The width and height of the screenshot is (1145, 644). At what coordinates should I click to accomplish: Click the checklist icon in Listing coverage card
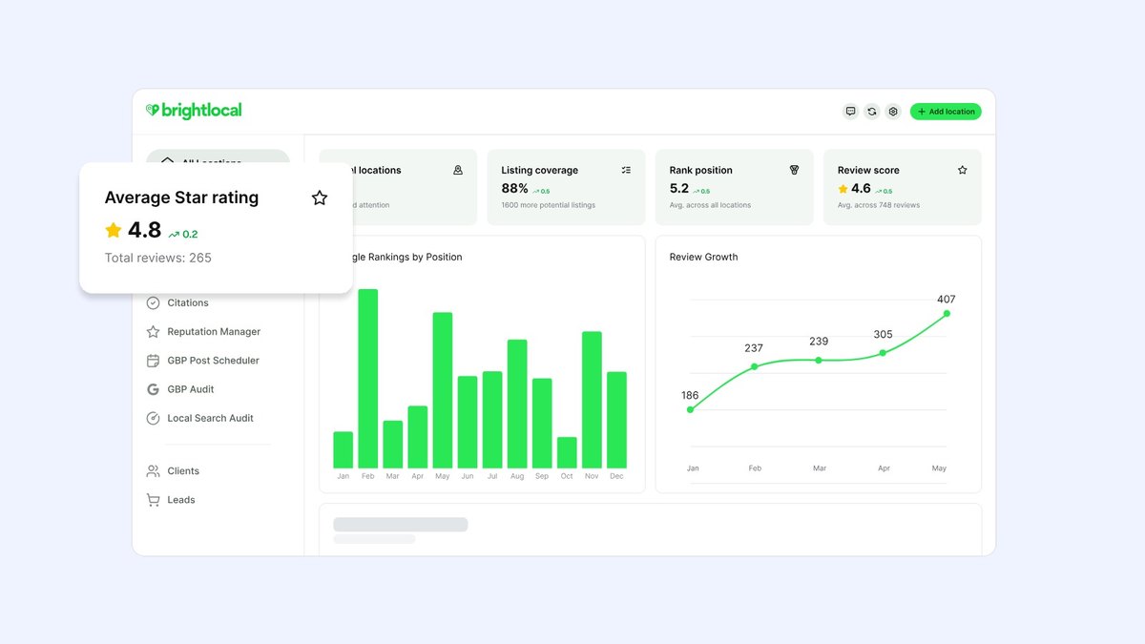pos(626,170)
